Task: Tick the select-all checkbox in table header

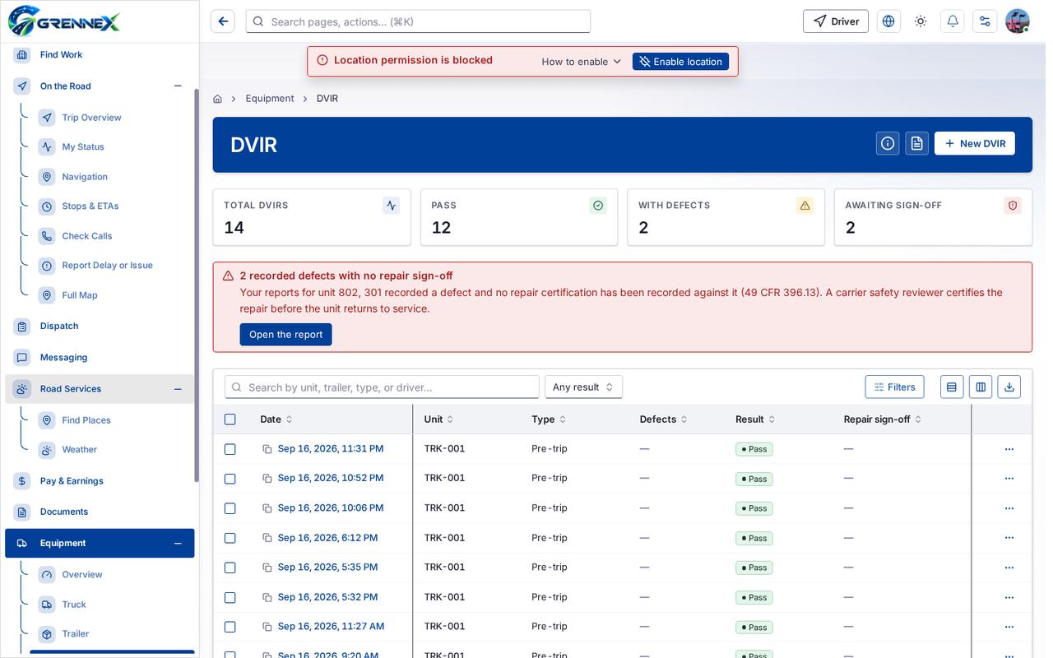Action: (x=230, y=419)
